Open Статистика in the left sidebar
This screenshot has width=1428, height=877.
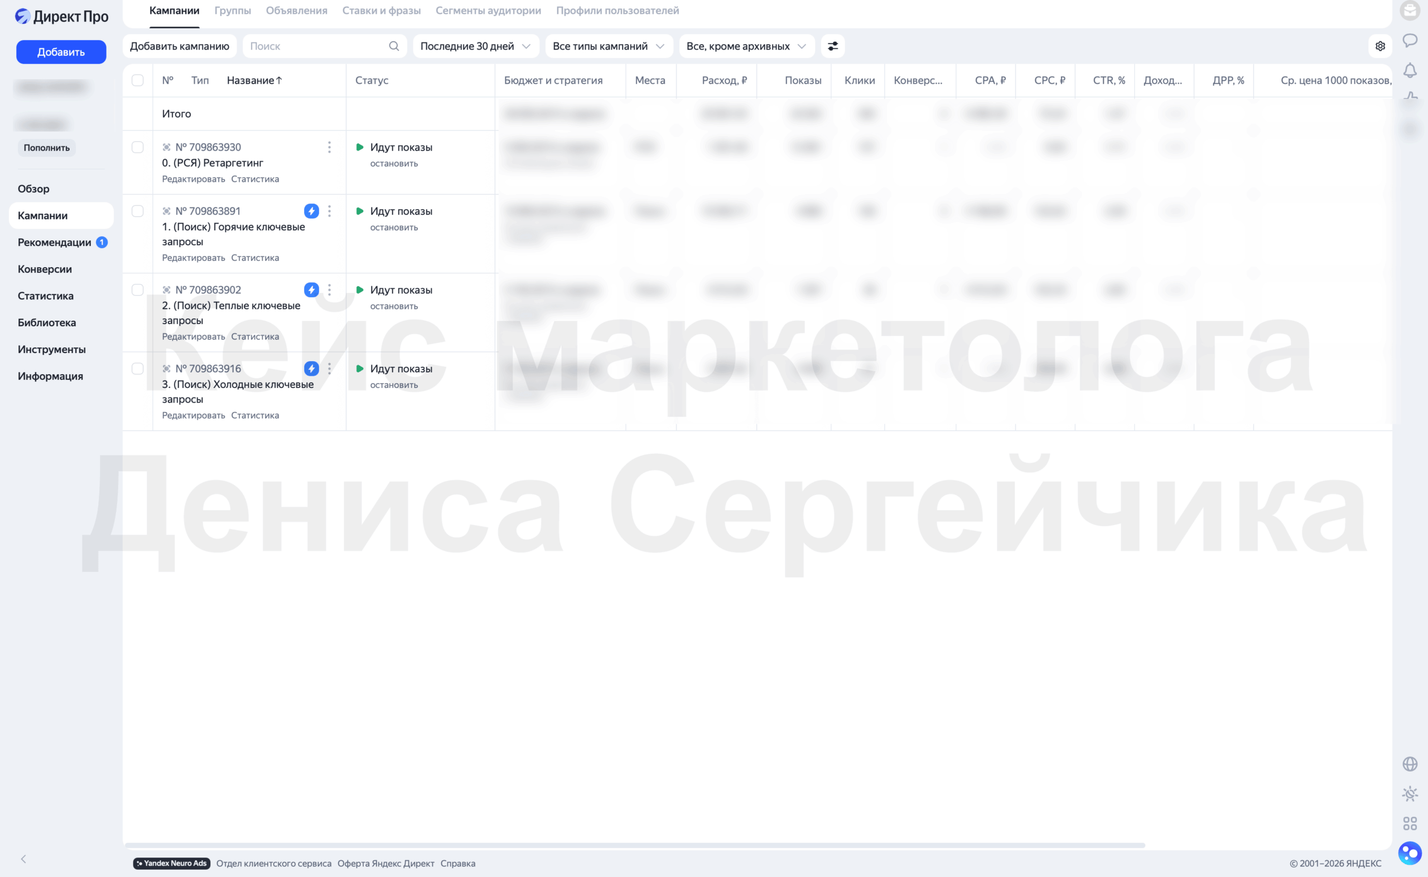pyautogui.click(x=46, y=296)
